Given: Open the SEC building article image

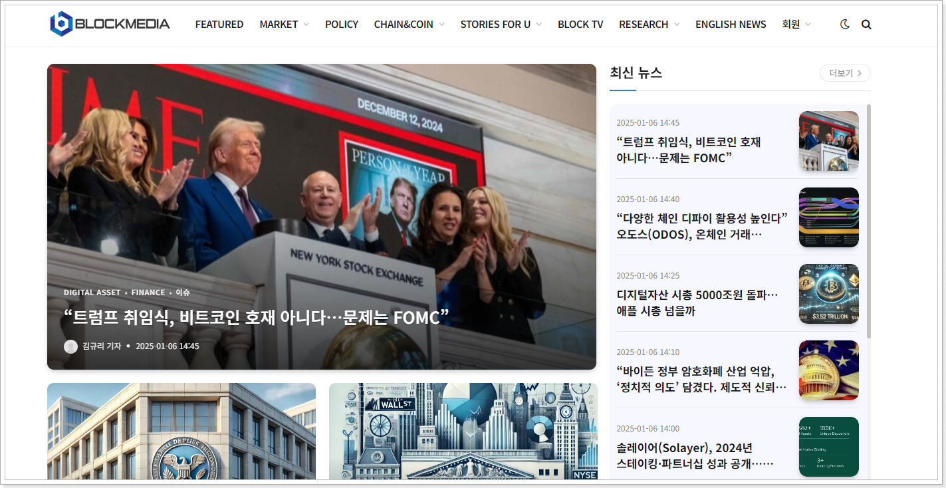Looking at the screenshot, I should click(181, 431).
